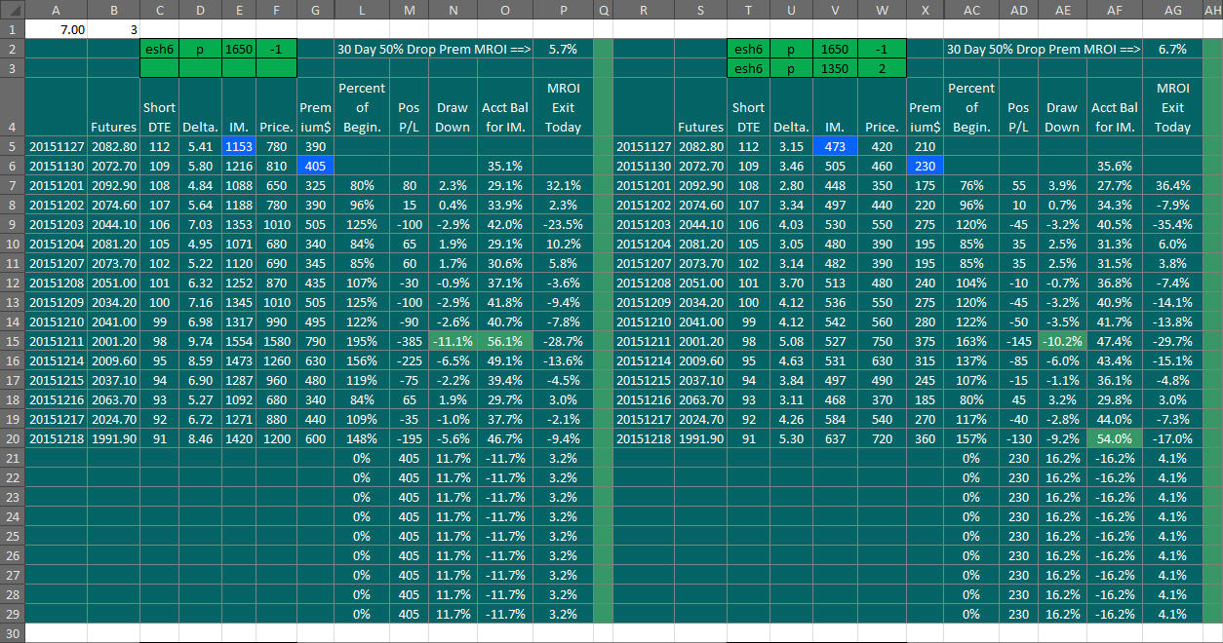
Task: Select cell 32.1% in column P
Action: pos(563,185)
